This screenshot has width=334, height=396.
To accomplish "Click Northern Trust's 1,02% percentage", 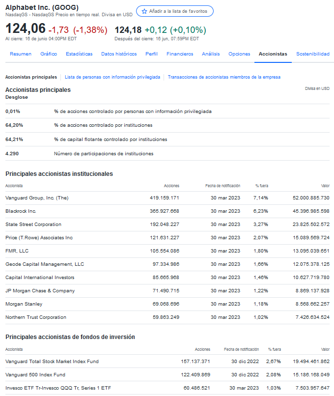I will pos(261,317).
